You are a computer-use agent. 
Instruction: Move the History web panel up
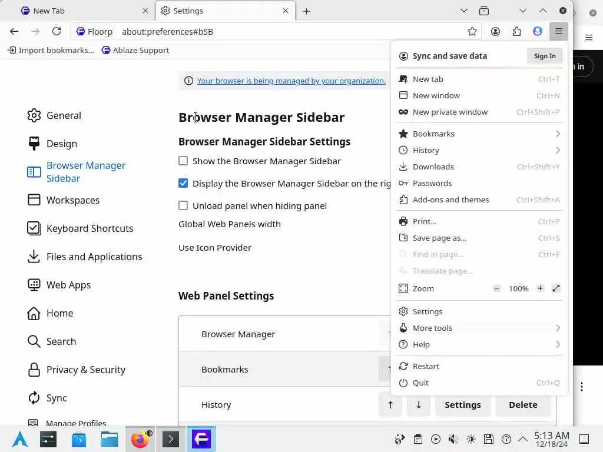390,405
